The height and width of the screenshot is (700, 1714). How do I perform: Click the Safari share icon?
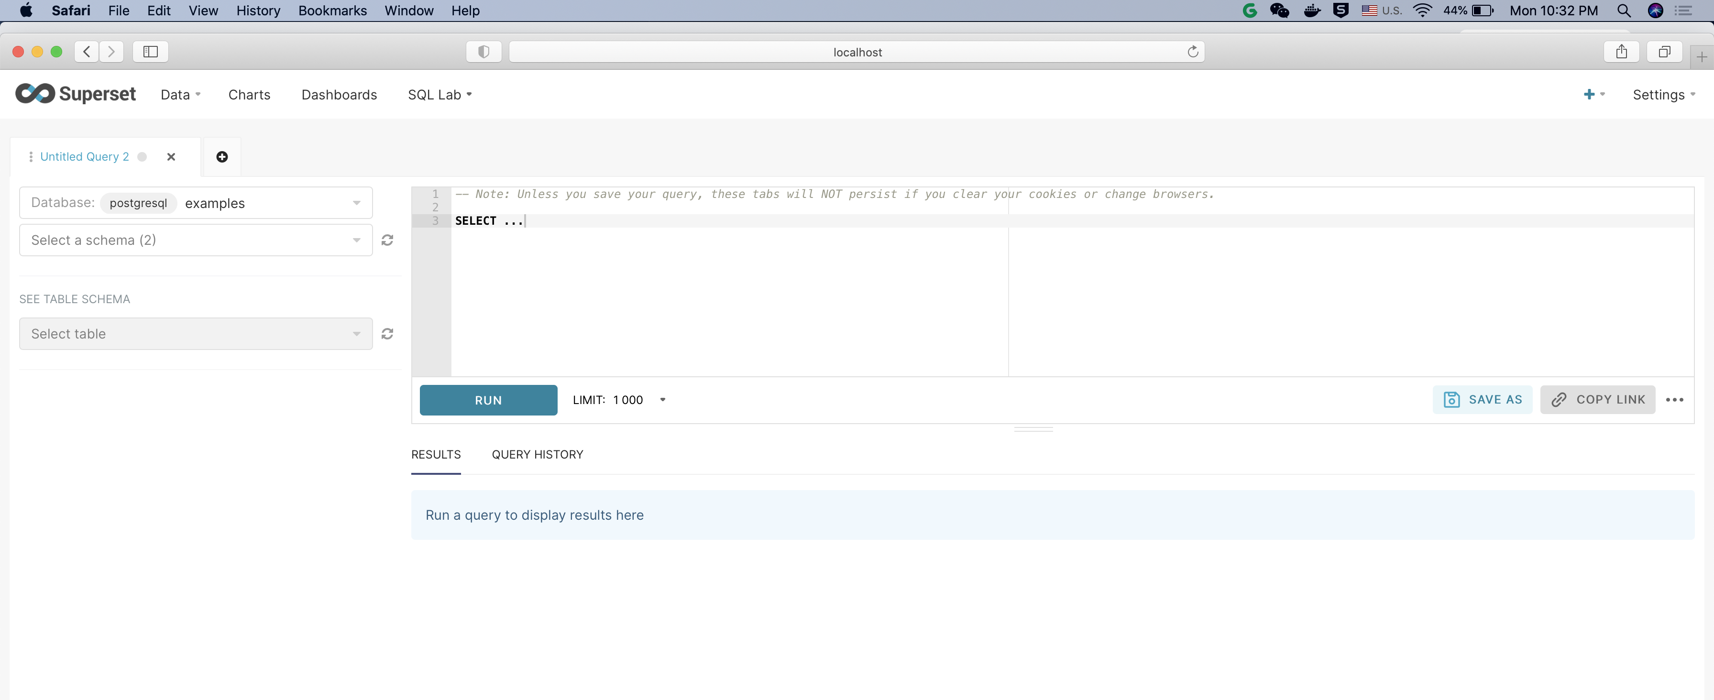tap(1622, 51)
